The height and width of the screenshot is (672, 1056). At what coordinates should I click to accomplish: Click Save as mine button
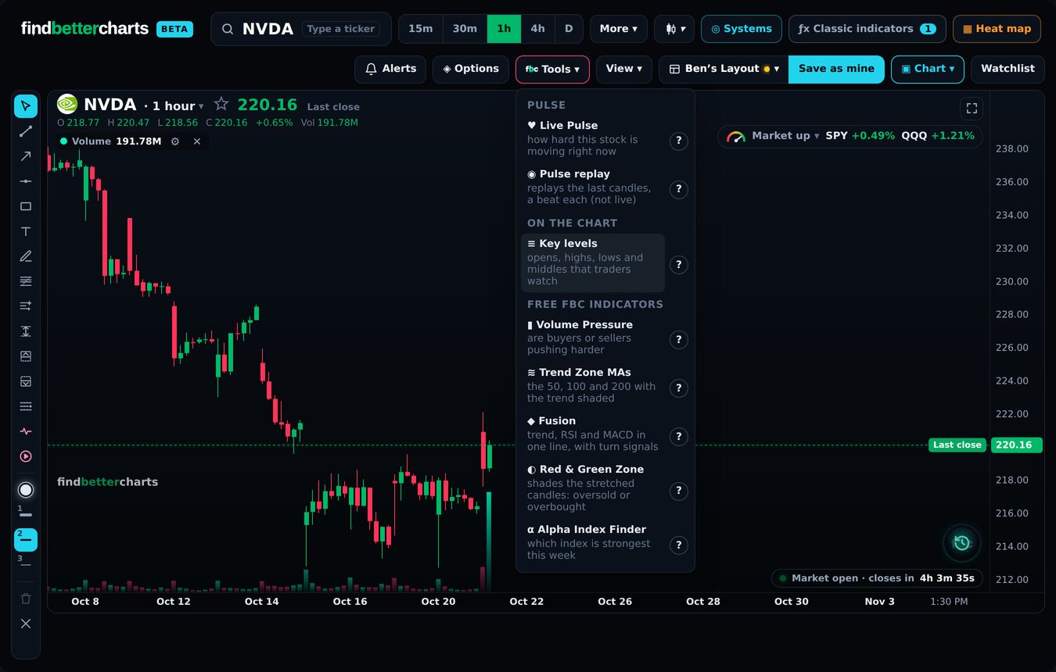[x=836, y=69]
